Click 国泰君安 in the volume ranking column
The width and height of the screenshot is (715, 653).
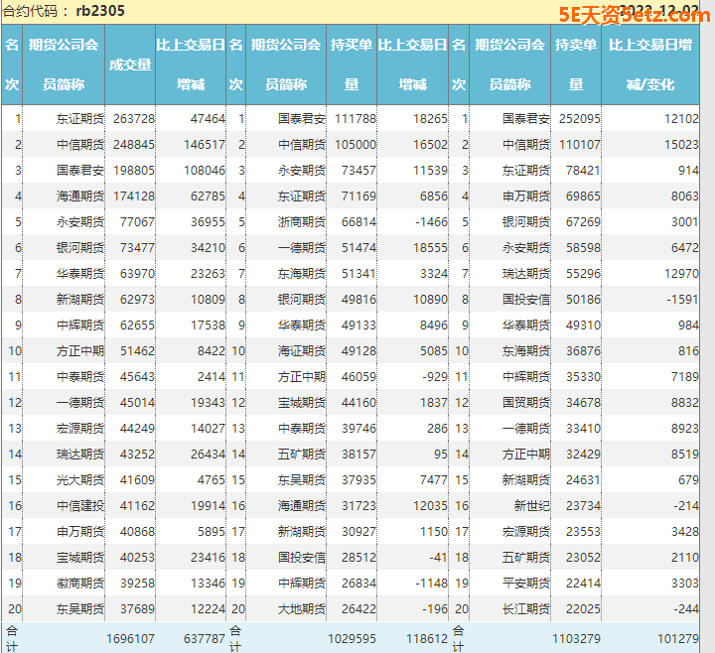pos(80,171)
